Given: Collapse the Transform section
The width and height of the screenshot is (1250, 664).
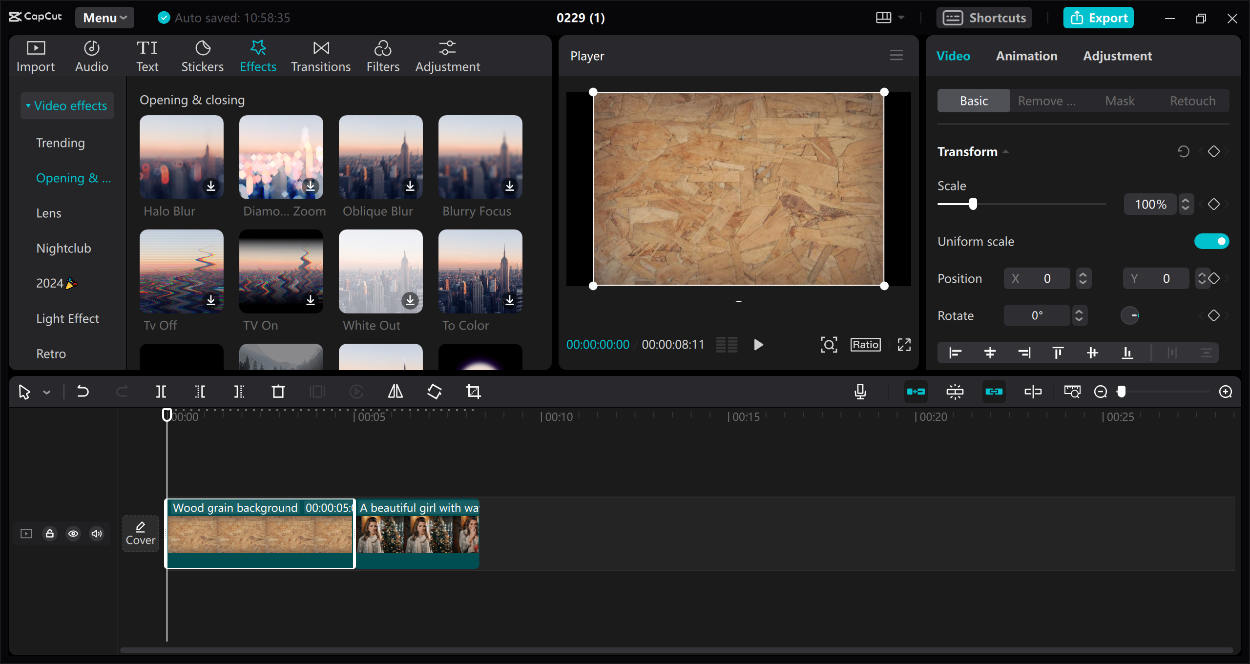Looking at the screenshot, I should 1006,151.
